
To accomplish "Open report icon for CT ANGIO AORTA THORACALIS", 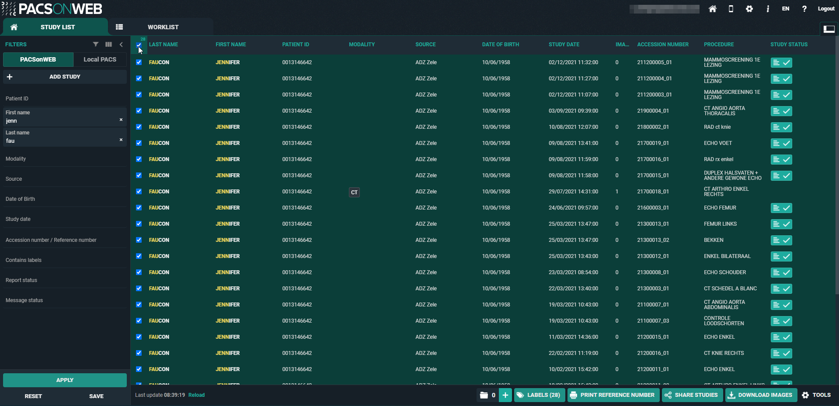I will [776, 111].
